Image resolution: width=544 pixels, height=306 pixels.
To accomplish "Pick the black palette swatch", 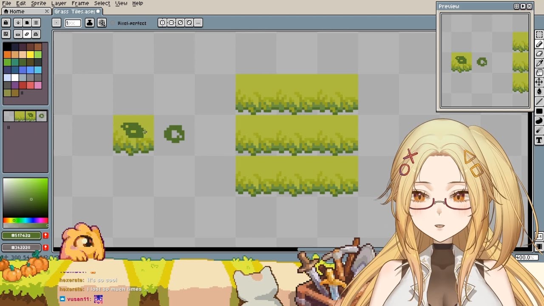I will pyautogui.click(x=7, y=47).
